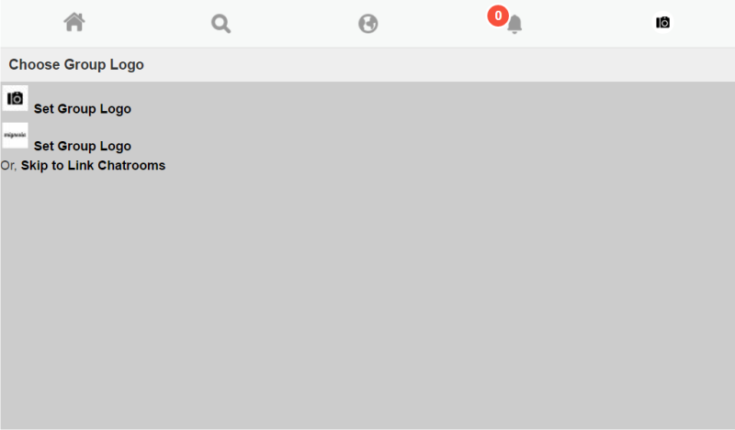Screen dimensions: 735x430
Task: Open the camera profile avatar at top right
Action: tap(662, 22)
